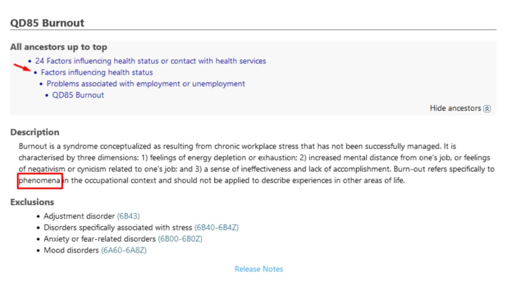Screen dimensions: 511x287
Task: Open the 6B43 code link
Action: click(x=128, y=216)
